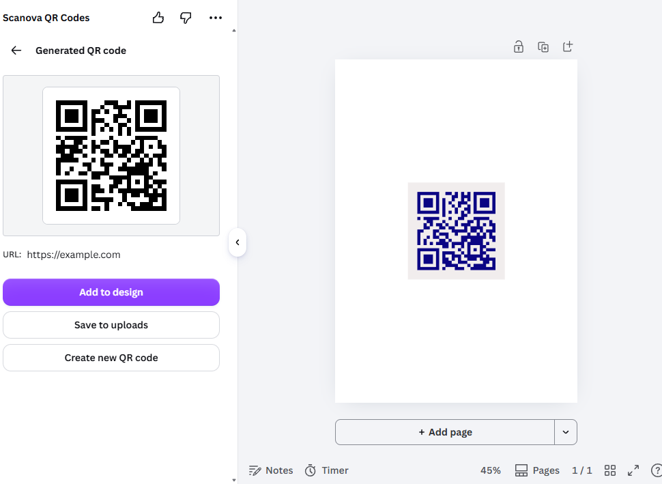The image size is (662, 484).
Task: Enter fullscreen with the expand arrows icon
Action: (x=633, y=470)
